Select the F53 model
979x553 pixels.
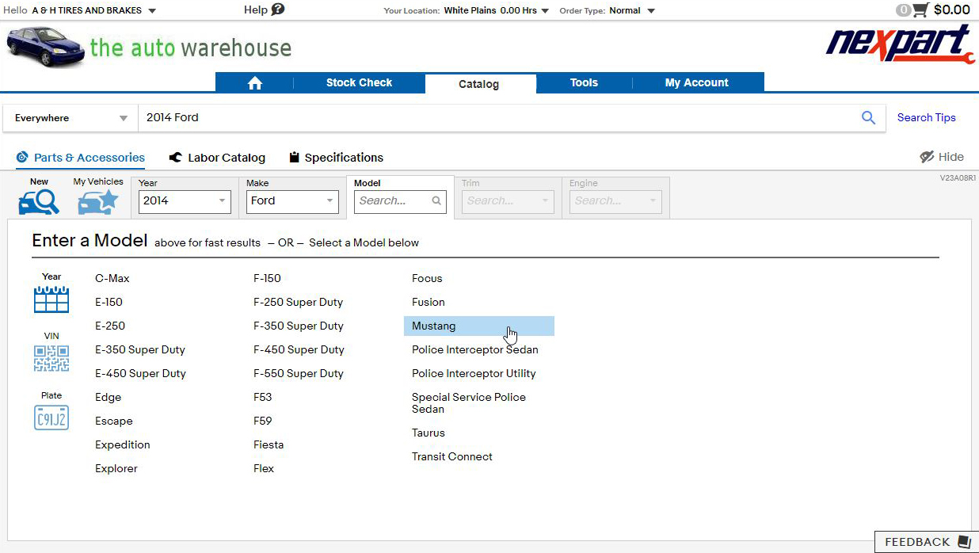tap(262, 397)
